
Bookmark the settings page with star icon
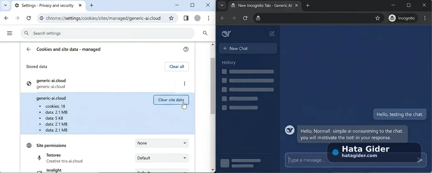tap(171, 18)
